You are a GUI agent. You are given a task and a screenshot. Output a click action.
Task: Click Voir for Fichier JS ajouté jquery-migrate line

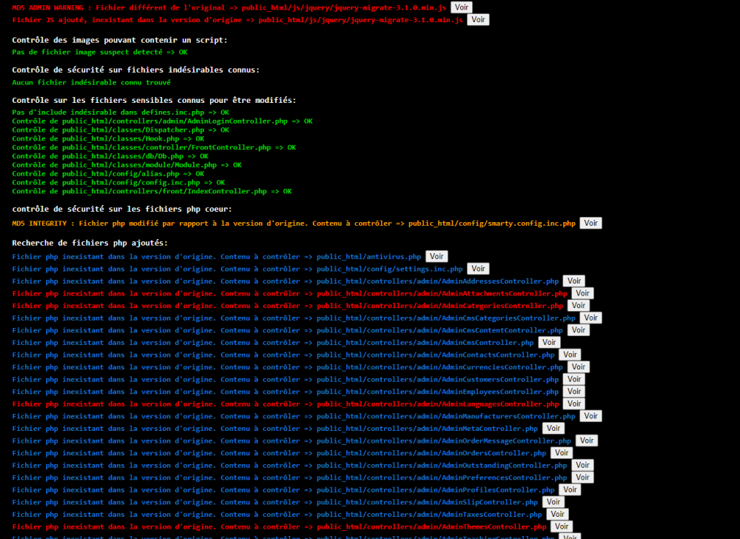[478, 20]
